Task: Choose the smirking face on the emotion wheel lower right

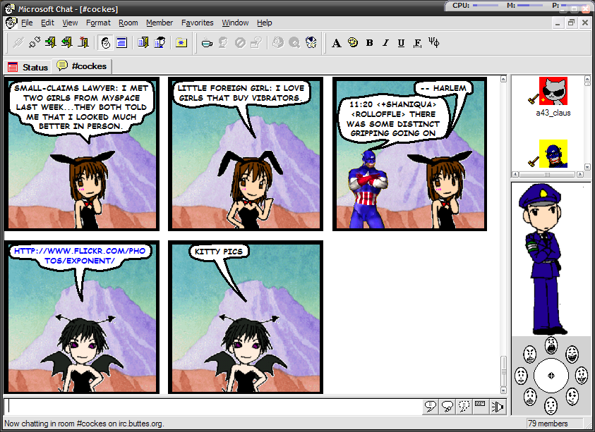Action: point(572,396)
